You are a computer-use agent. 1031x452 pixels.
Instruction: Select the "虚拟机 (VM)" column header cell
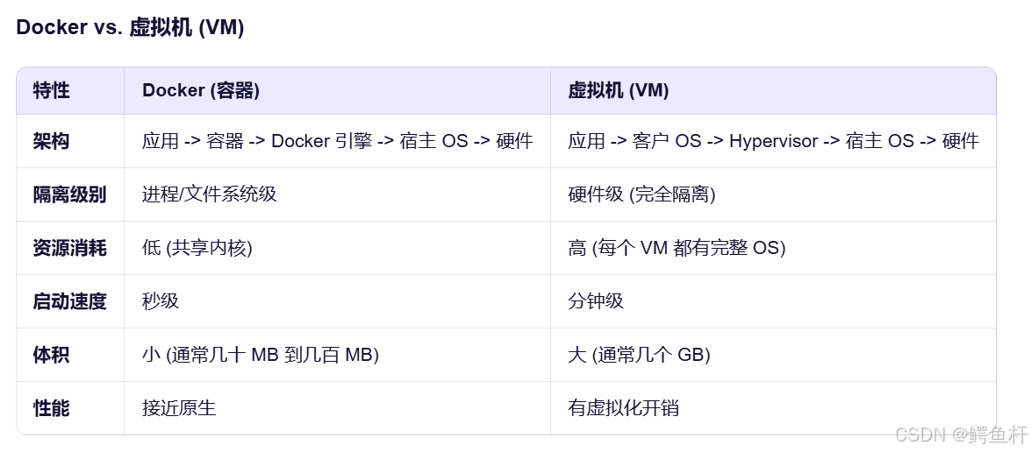point(619,90)
